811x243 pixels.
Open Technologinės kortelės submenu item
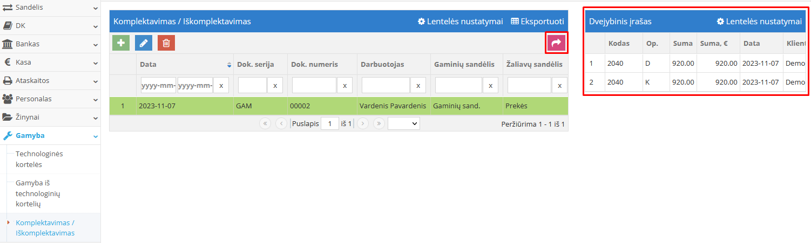tap(39, 159)
